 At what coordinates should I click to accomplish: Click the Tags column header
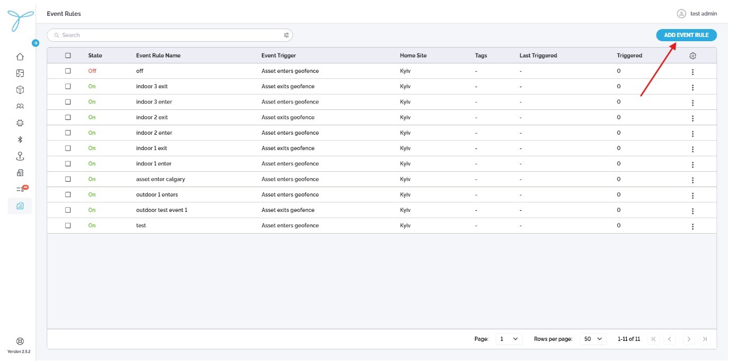481,55
